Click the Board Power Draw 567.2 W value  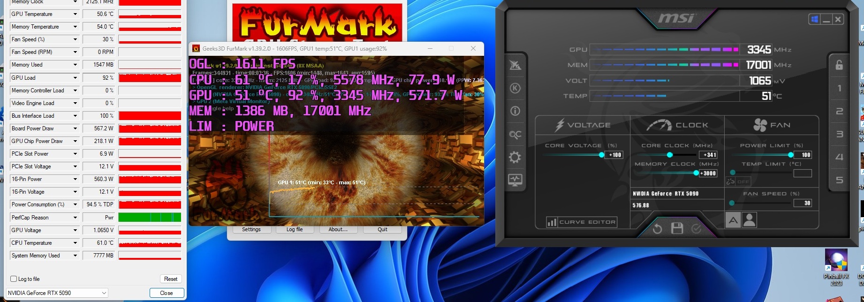click(99, 128)
